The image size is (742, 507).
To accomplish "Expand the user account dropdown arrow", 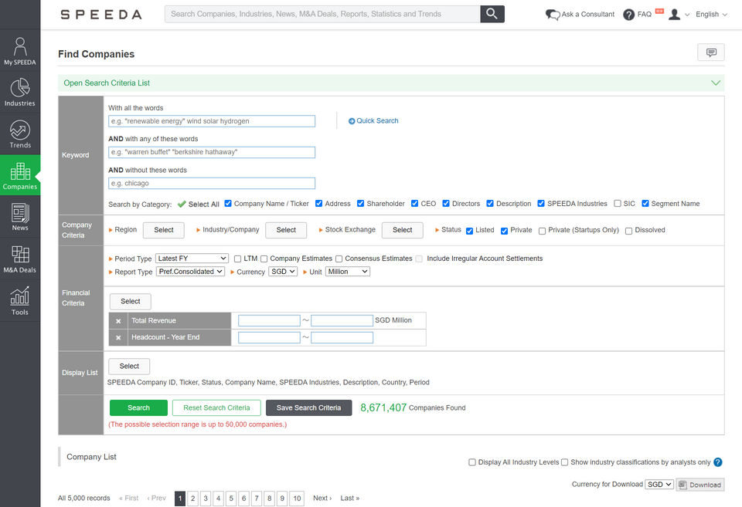I will coord(687,15).
